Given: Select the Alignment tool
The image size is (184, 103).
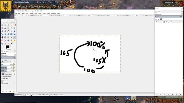Looking at the screenshot, I should 8,31.
